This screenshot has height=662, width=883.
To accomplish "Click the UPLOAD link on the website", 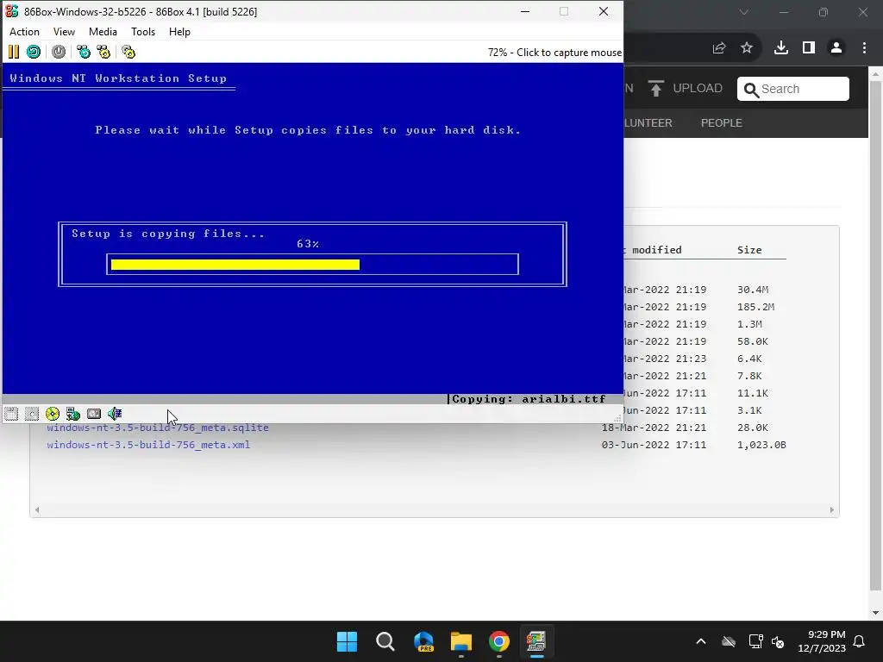I will coord(698,89).
